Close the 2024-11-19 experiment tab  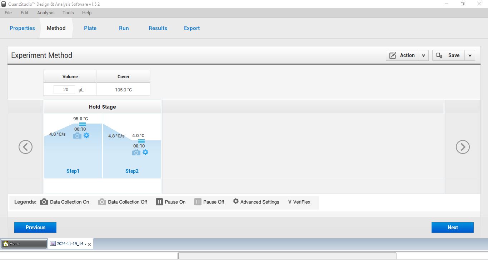tap(89, 244)
